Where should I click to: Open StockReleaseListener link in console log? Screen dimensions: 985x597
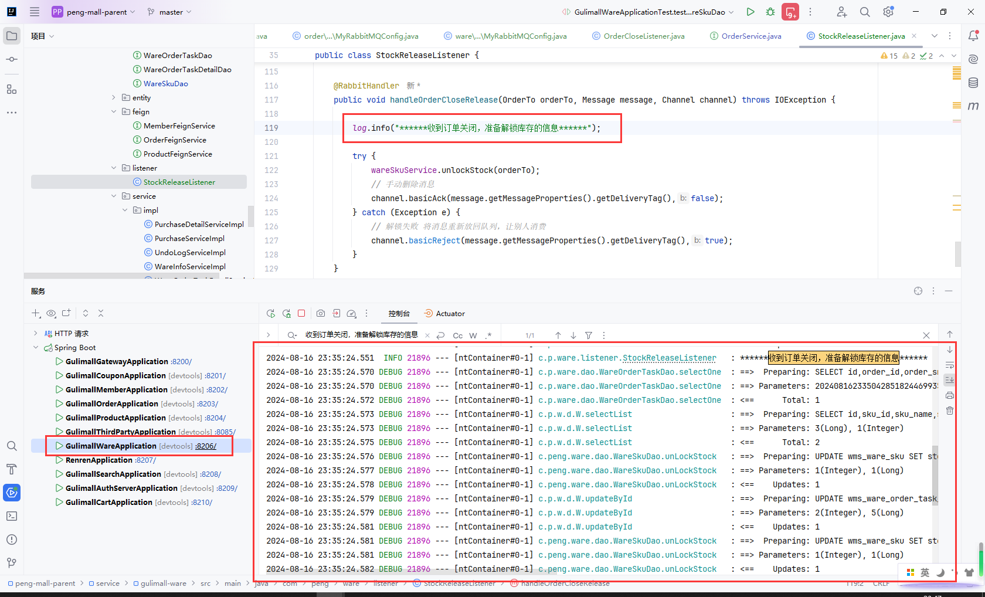point(669,358)
